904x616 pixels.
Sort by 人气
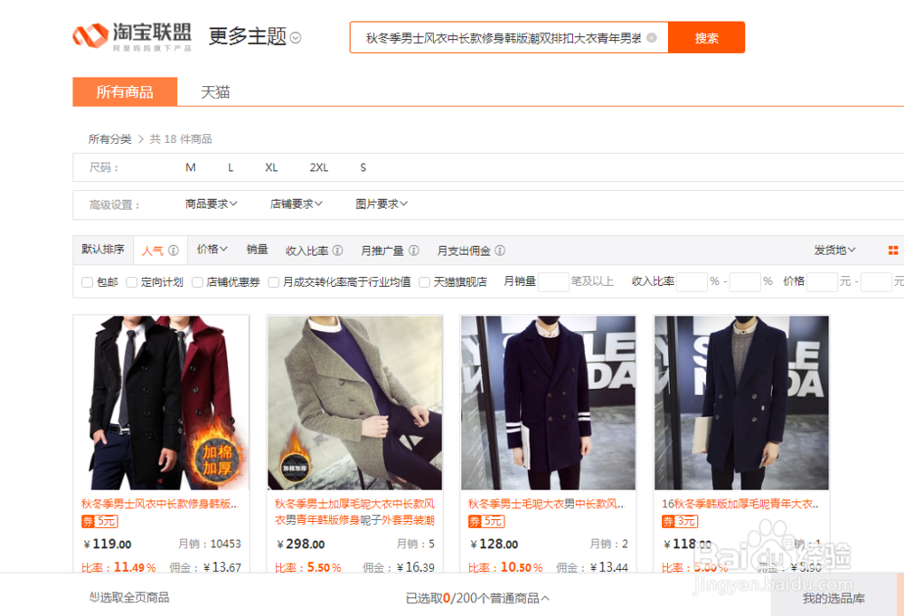[x=152, y=251]
